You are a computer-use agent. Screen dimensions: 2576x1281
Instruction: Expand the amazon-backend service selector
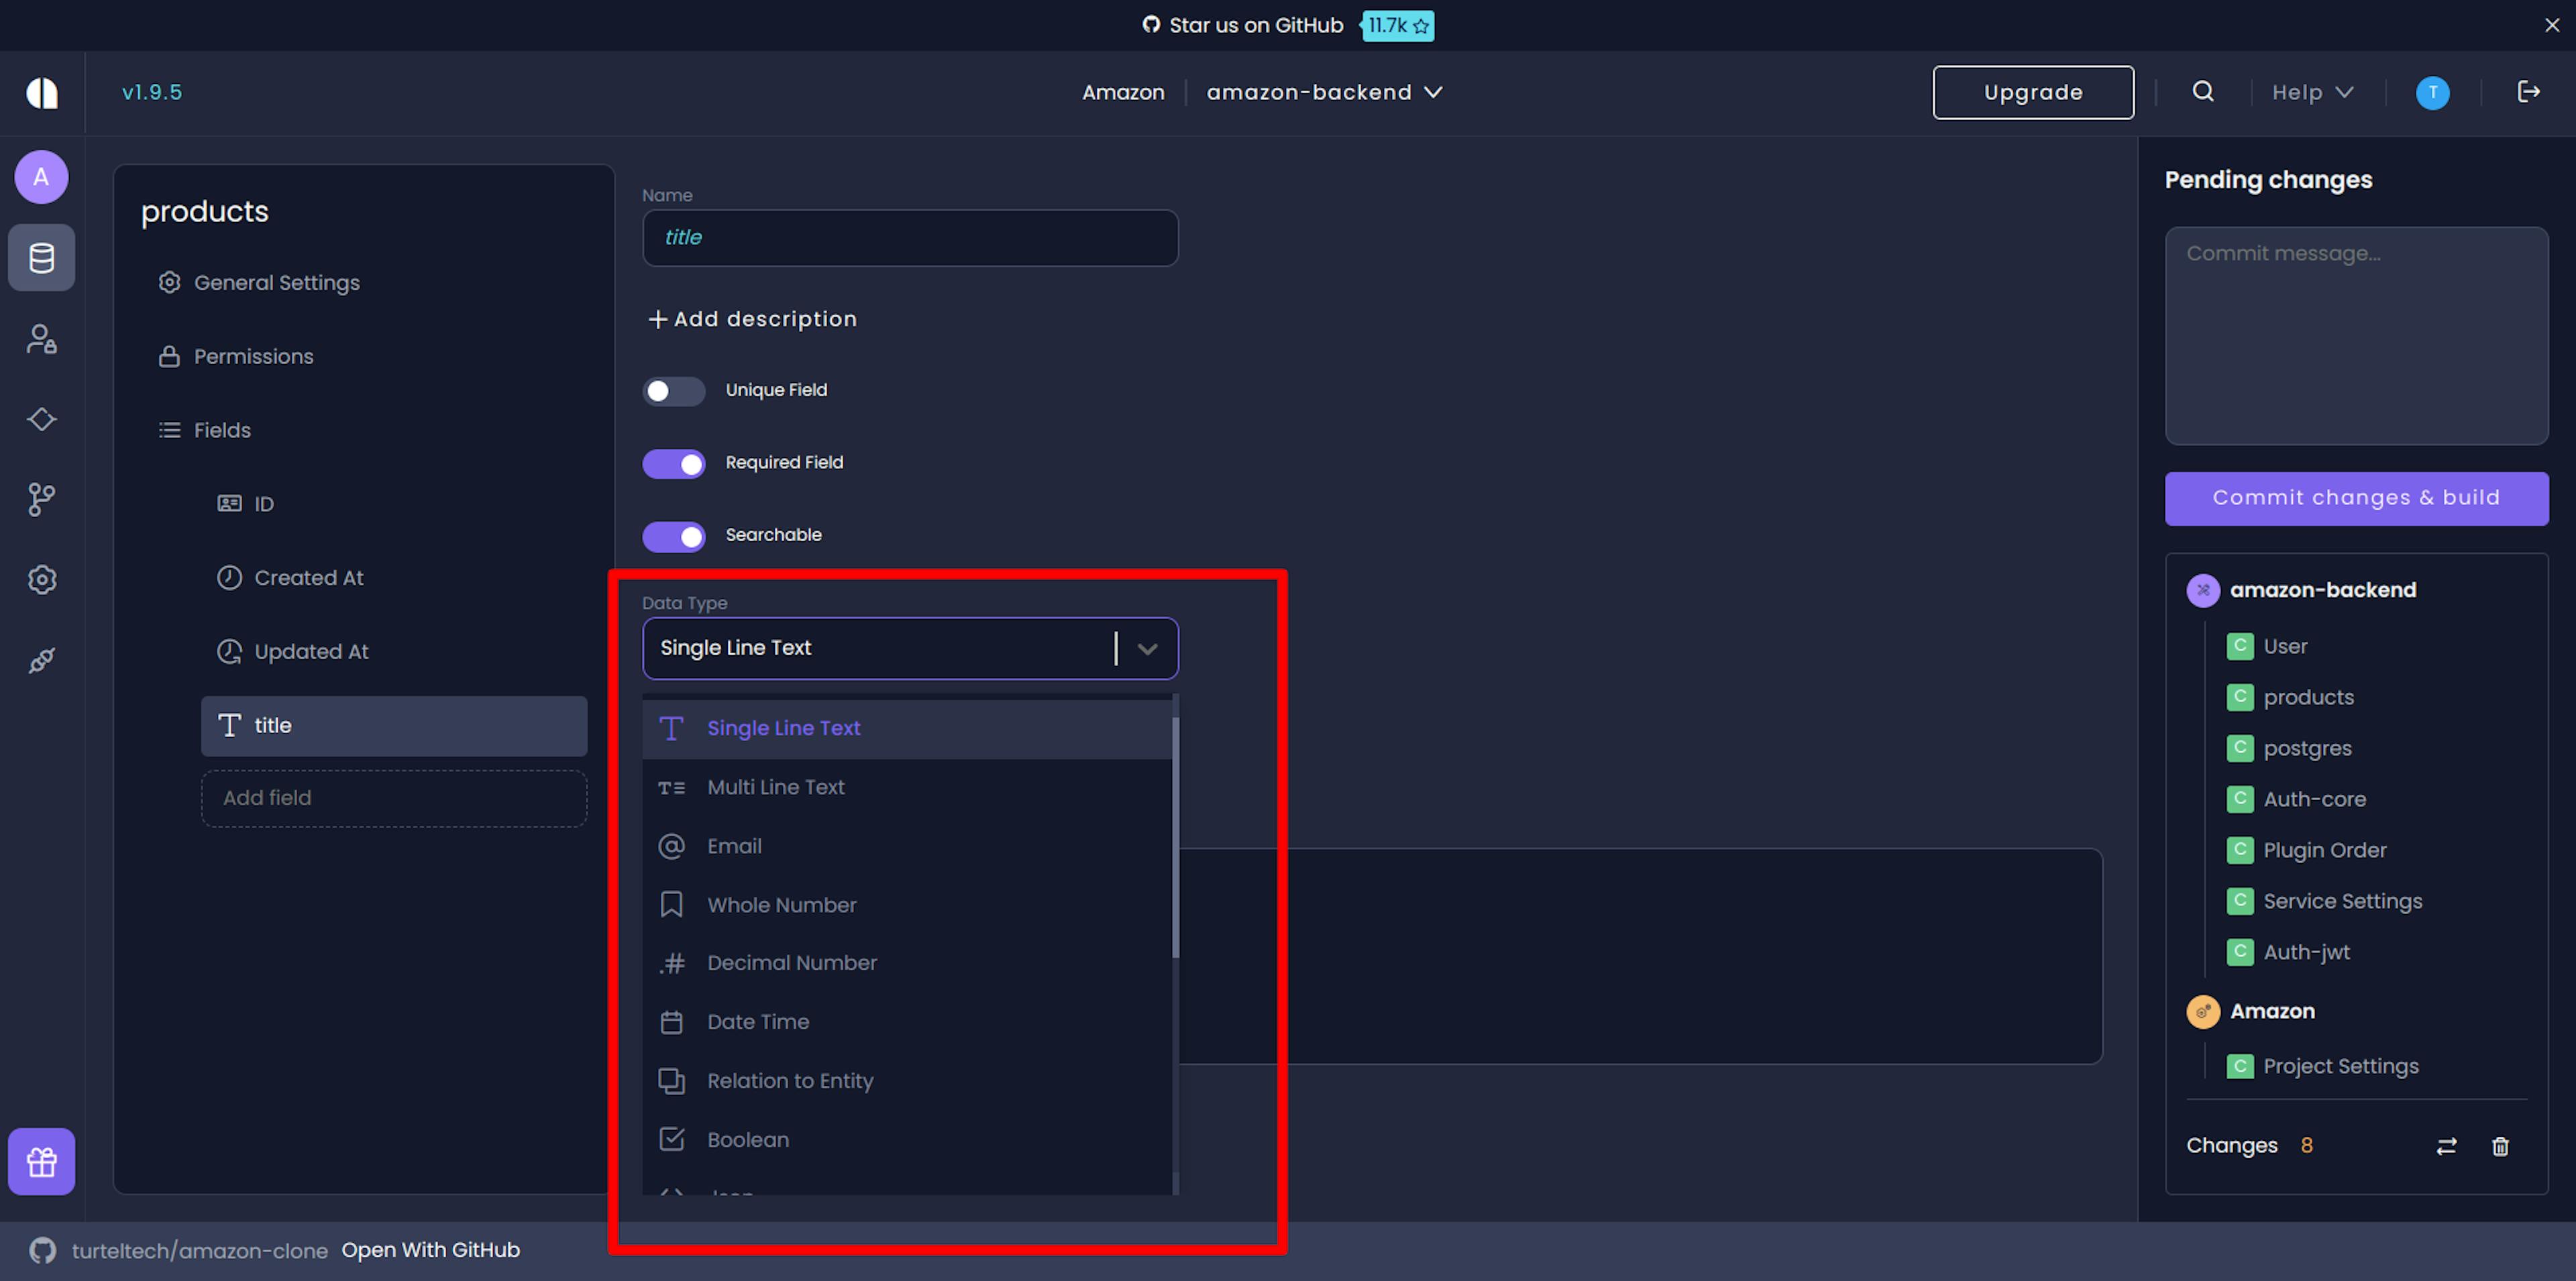point(1324,92)
